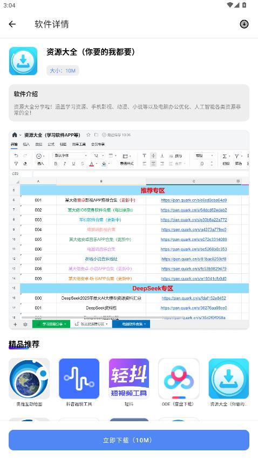Tap the Wi-Fi status bar icon

[x=230, y=5]
